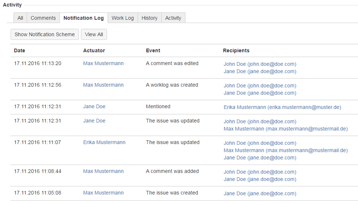Click John Doe recipient for comment edited

click(259, 64)
